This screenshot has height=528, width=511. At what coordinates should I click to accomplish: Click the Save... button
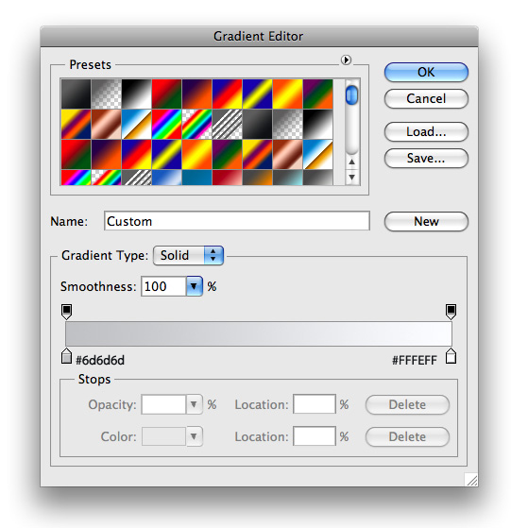[426, 158]
